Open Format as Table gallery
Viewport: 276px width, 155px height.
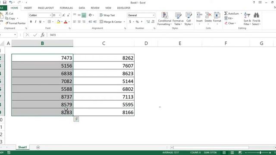coord(178,19)
